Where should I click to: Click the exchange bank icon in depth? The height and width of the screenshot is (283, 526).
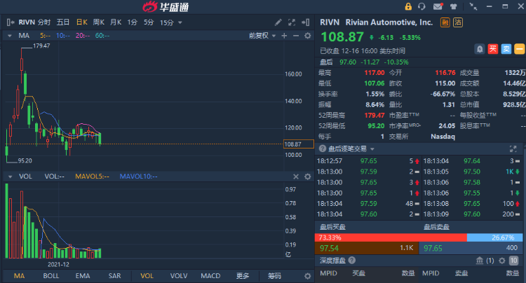[480, 260]
